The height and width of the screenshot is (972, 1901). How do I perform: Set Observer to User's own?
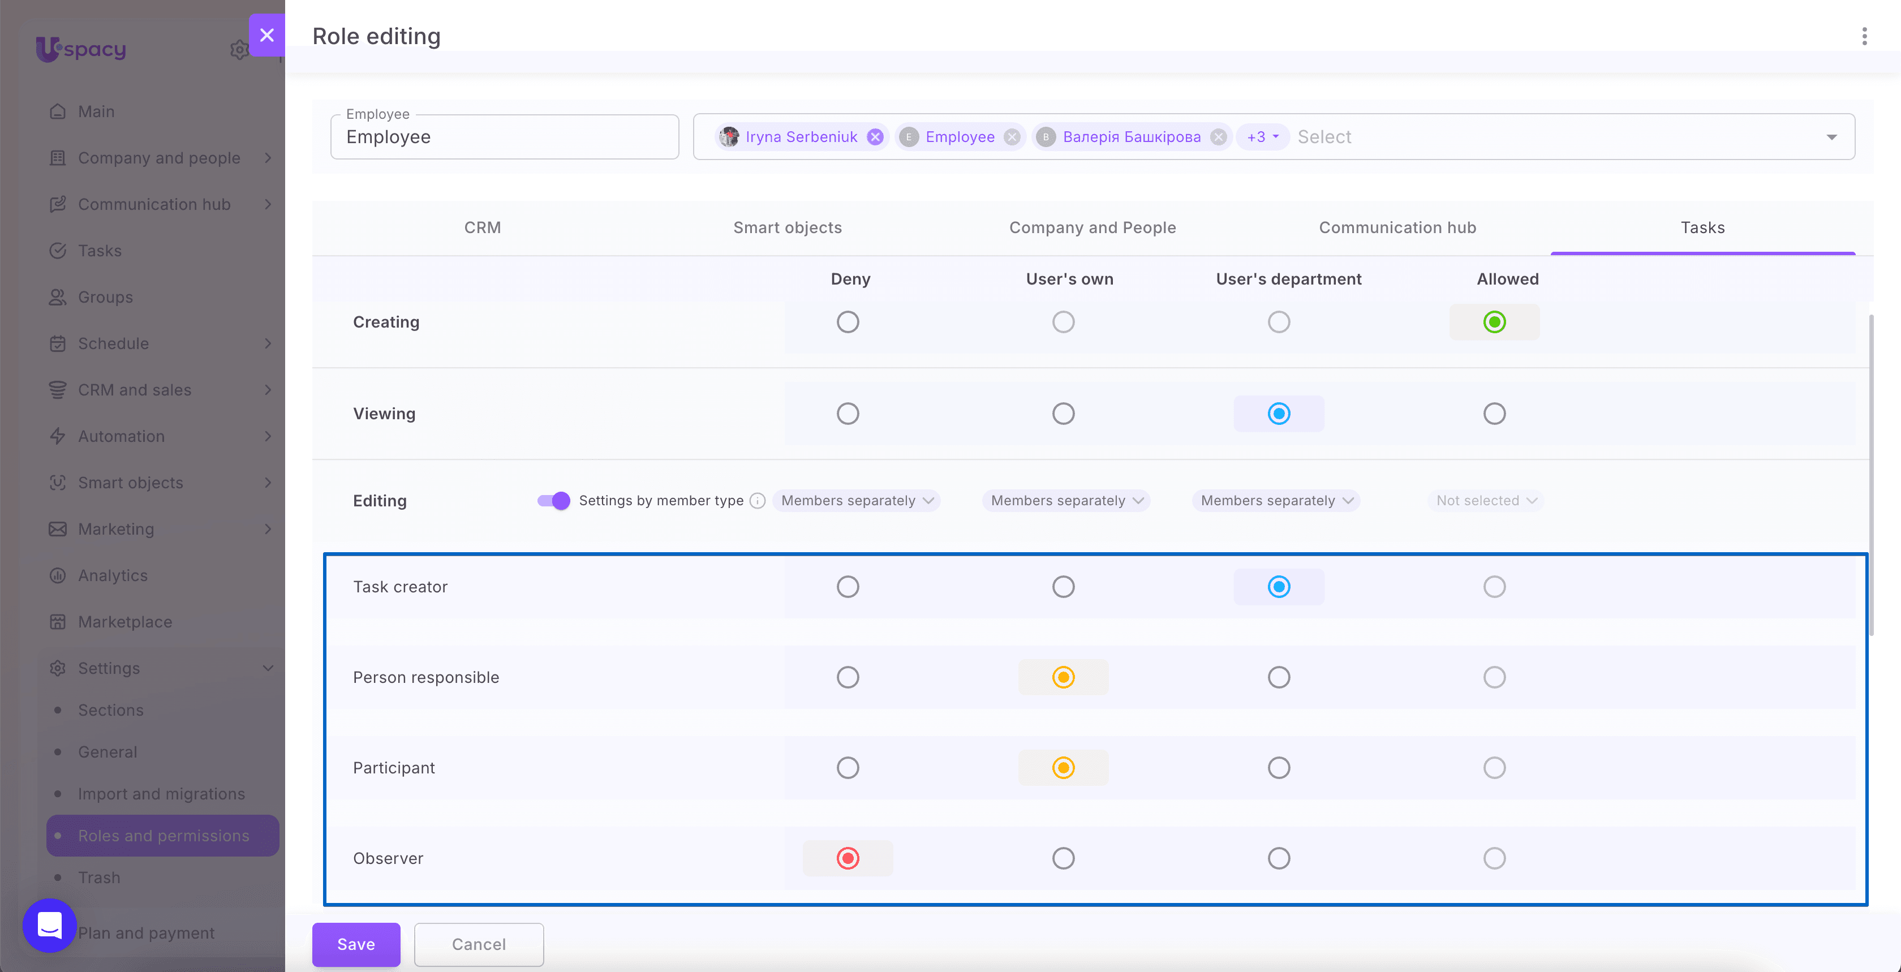click(1064, 858)
